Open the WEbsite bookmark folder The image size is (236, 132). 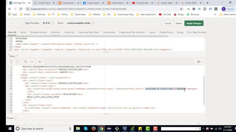click(94, 14)
